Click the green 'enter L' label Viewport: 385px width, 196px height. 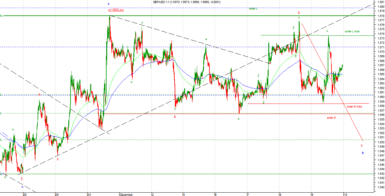253,9
